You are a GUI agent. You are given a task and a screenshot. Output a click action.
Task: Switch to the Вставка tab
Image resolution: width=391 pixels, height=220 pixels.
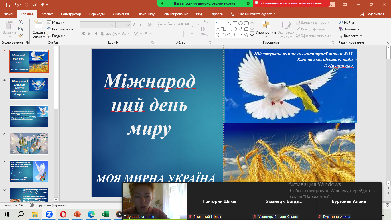tap(47, 14)
